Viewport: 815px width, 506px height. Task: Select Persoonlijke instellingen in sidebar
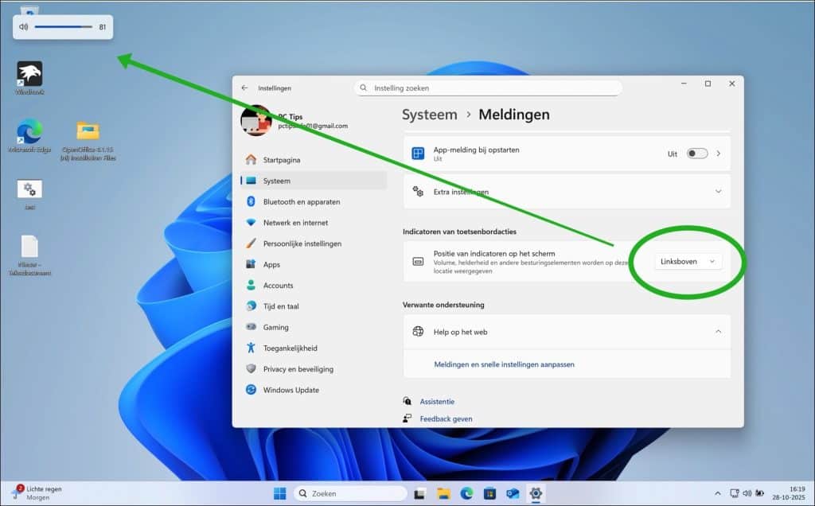tap(302, 243)
